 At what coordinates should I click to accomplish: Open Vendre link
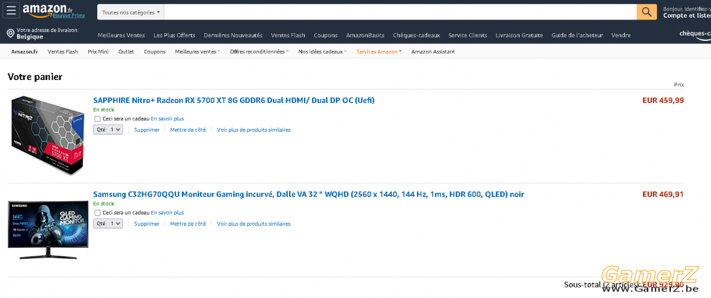pyautogui.click(x=621, y=36)
